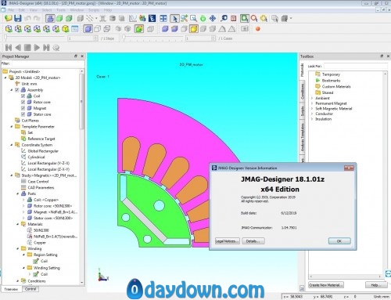The height and width of the screenshot is (300, 391).
Task: Jump to first step playback button
Action: tap(9, 48)
